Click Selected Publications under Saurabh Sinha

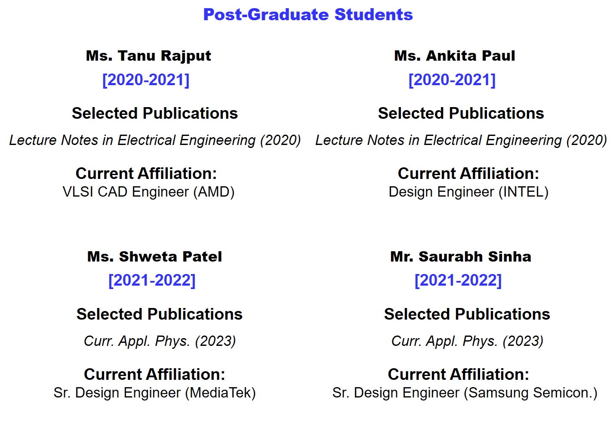point(467,314)
